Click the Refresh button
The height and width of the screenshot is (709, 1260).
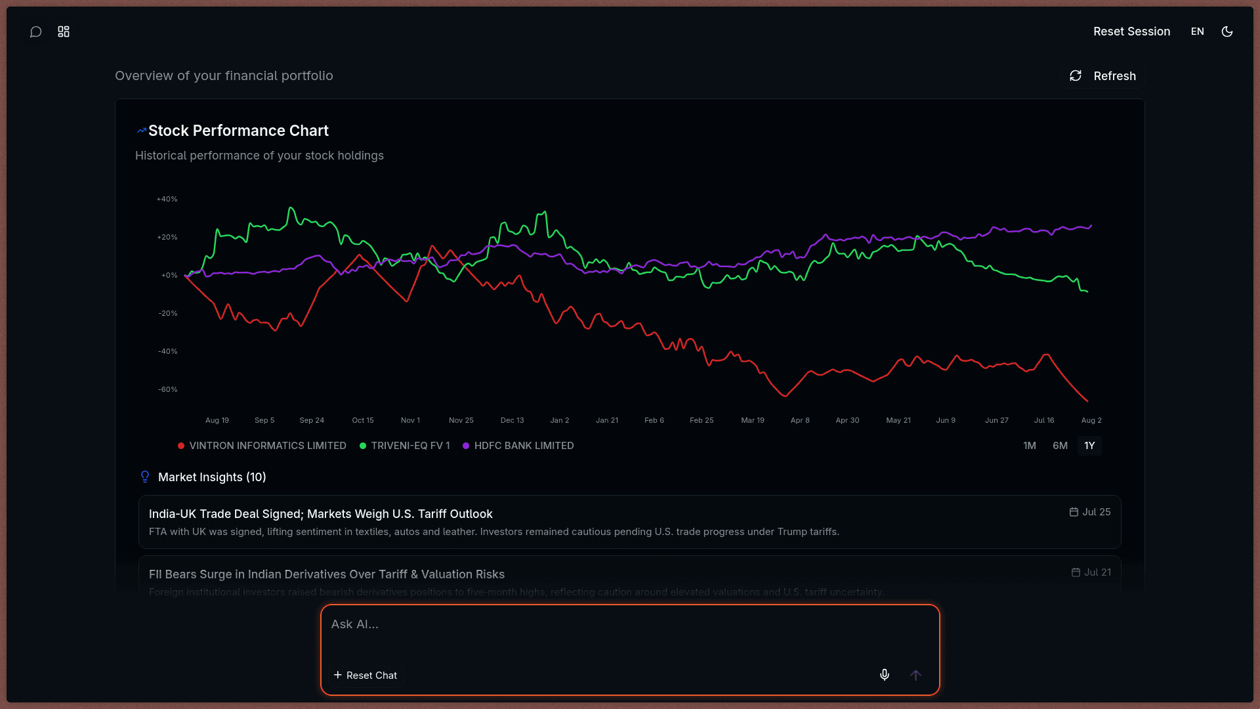(1103, 76)
